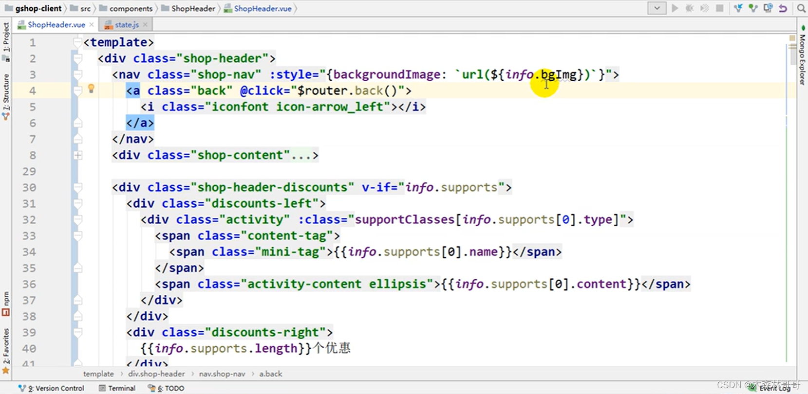The height and width of the screenshot is (394, 808).
Task: Collapse the discounts-right div on line 39
Action: (x=77, y=333)
